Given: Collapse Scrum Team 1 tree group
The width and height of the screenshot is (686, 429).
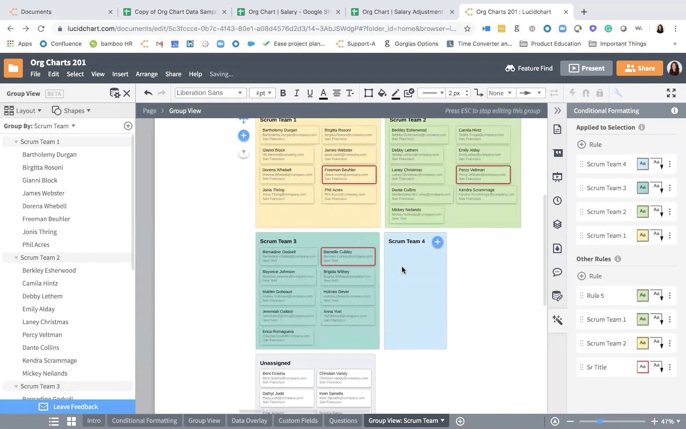Looking at the screenshot, I should tap(16, 142).
